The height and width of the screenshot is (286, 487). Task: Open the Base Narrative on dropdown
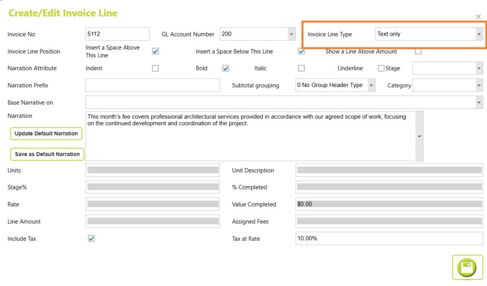pos(479,102)
